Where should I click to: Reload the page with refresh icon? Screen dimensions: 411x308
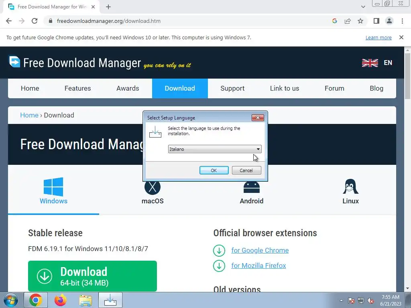tap(35, 21)
